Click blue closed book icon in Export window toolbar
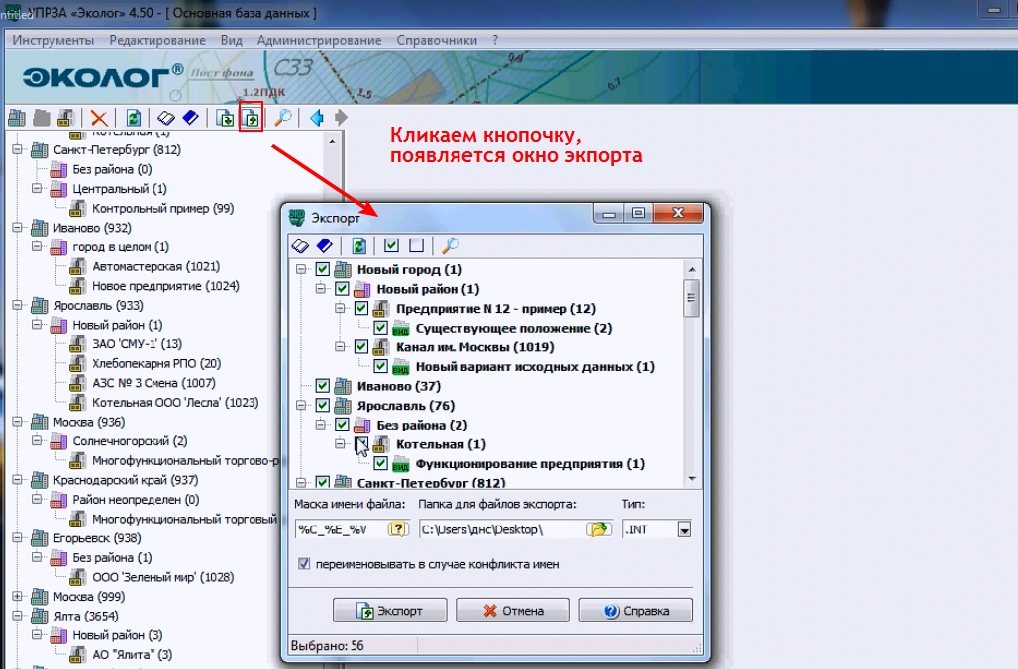This screenshot has height=669, width=1018. point(325,246)
